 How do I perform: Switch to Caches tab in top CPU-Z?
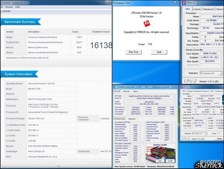point(196,9)
